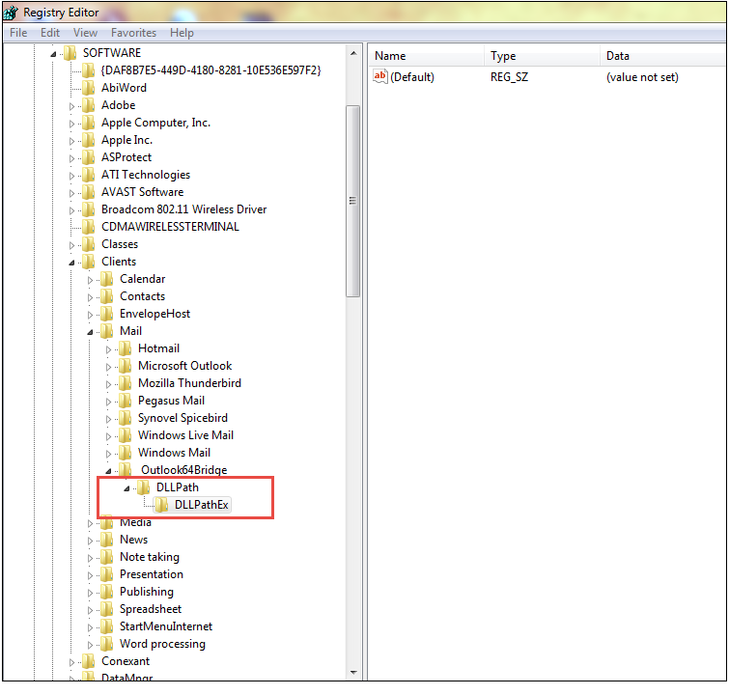The image size is (729, 695).
Task: Expand the Calendar key
Action: pos(90,280)
